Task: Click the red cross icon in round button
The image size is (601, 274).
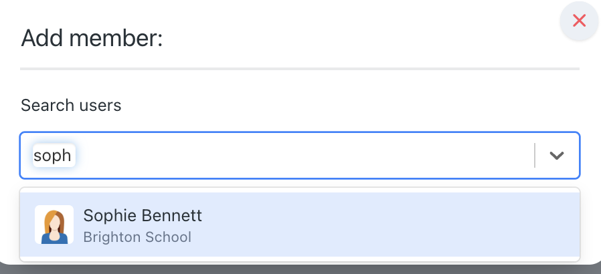Action: click(x=579, y=21)
